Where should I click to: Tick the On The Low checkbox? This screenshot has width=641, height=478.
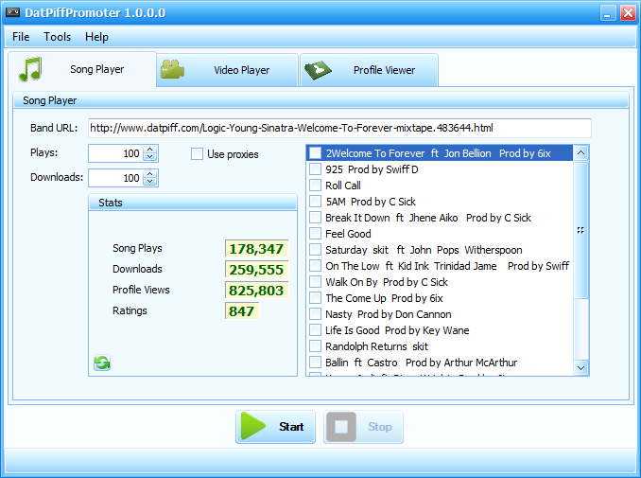pyautogui.click(x=315, y=266)
